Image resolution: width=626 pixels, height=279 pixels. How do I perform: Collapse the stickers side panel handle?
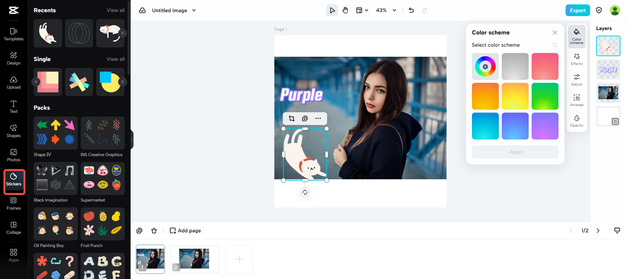click(132, 140)
